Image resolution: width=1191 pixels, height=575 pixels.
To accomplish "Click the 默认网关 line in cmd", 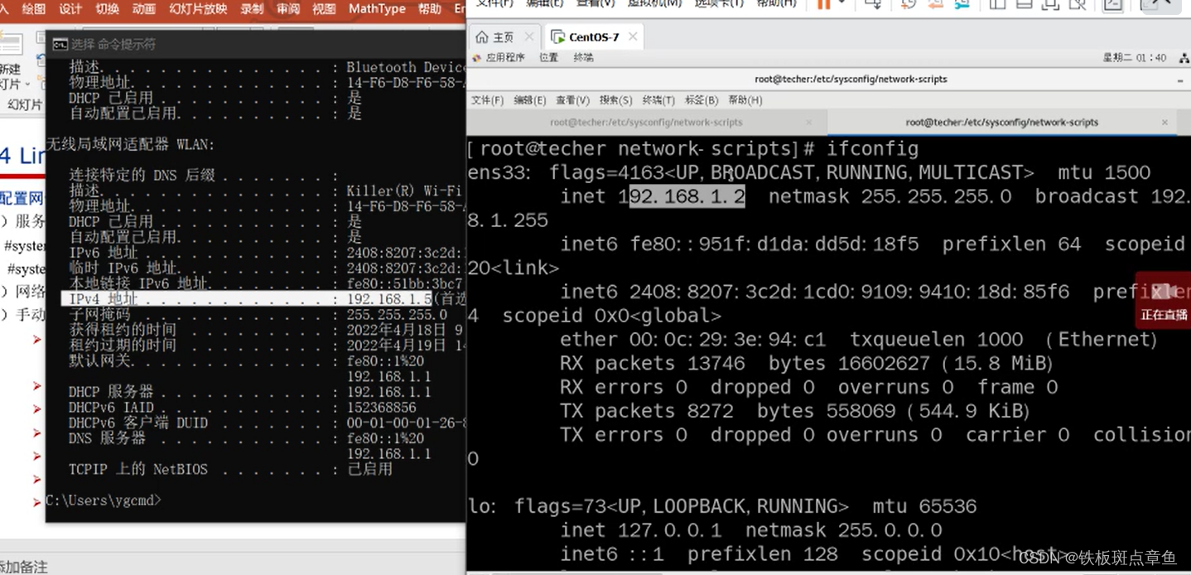I will (x=248, y=361).
